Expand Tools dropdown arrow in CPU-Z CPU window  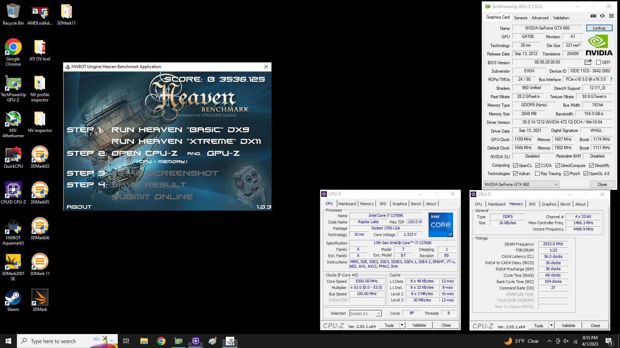(402, 325)
